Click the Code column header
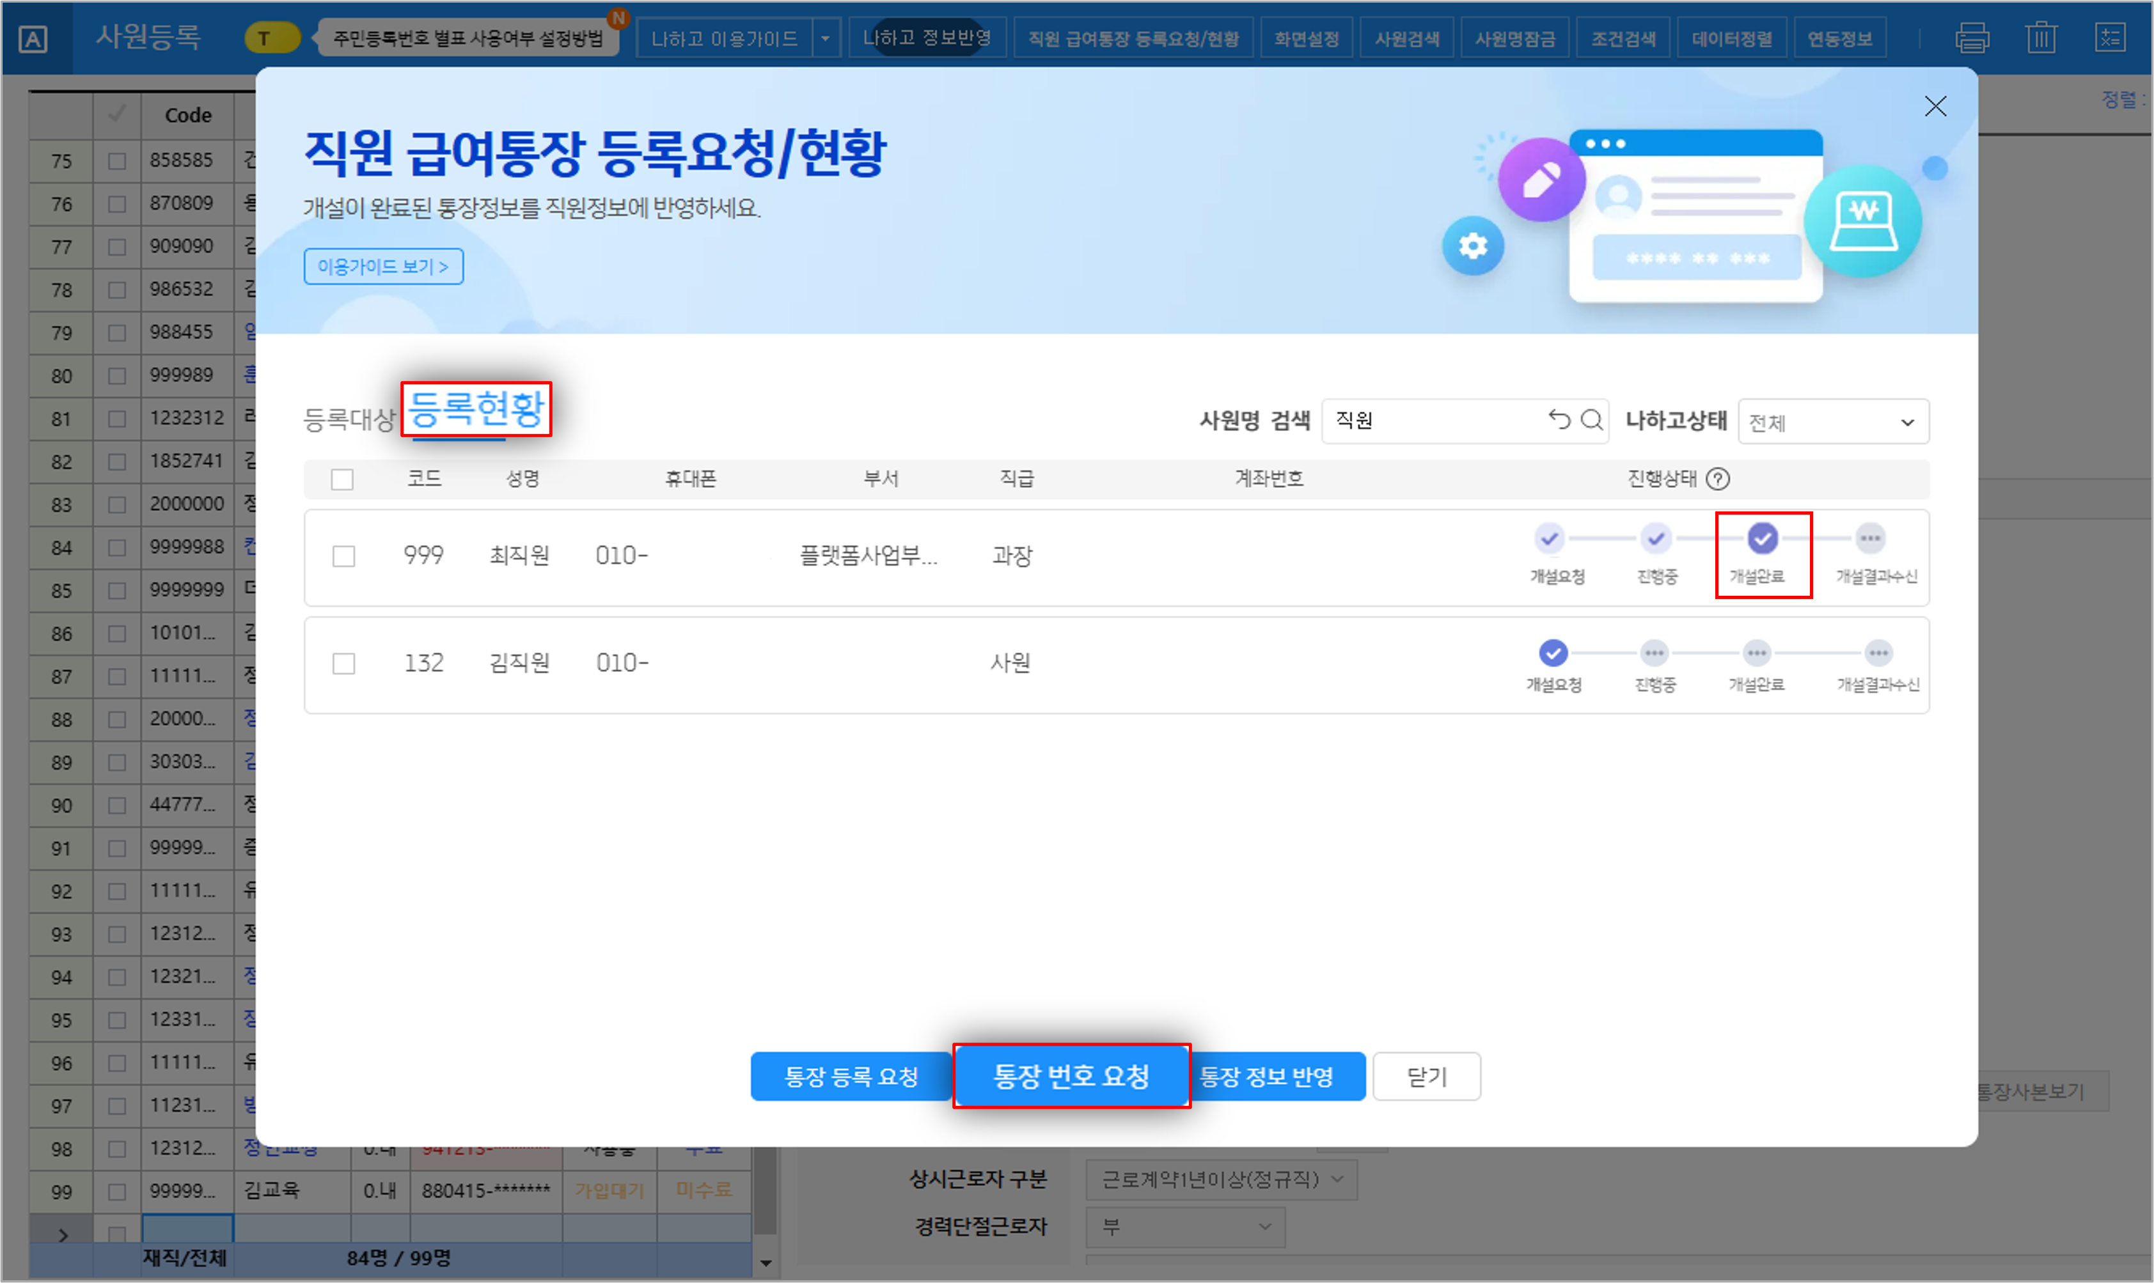This screenshot has width=2154, height=1283. coord(187,115)
